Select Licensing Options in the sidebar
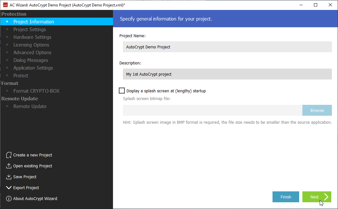 pos(31,45)
